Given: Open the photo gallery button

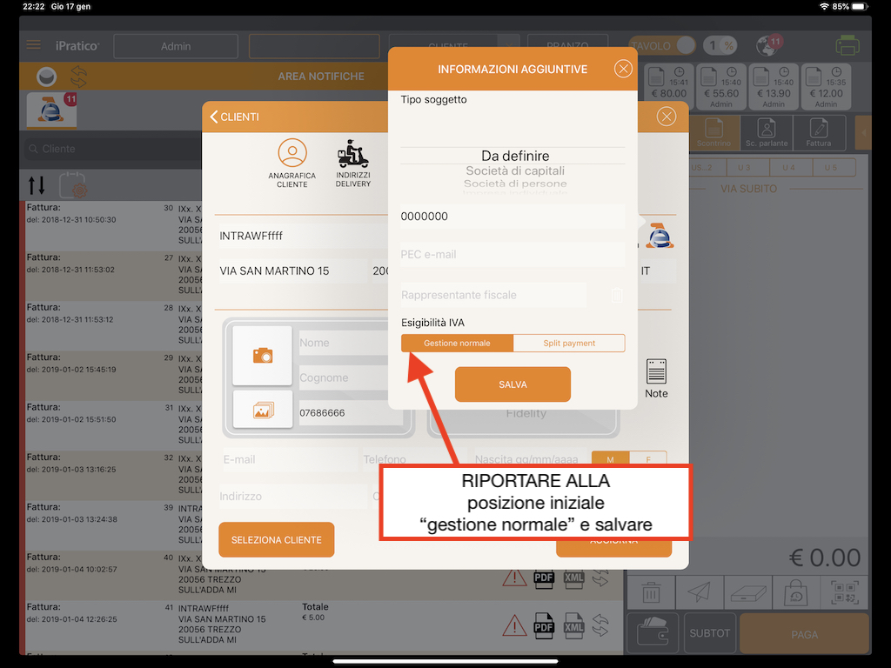Looking at the screenshot, I should pyautogui.click(x=263, y=409).
